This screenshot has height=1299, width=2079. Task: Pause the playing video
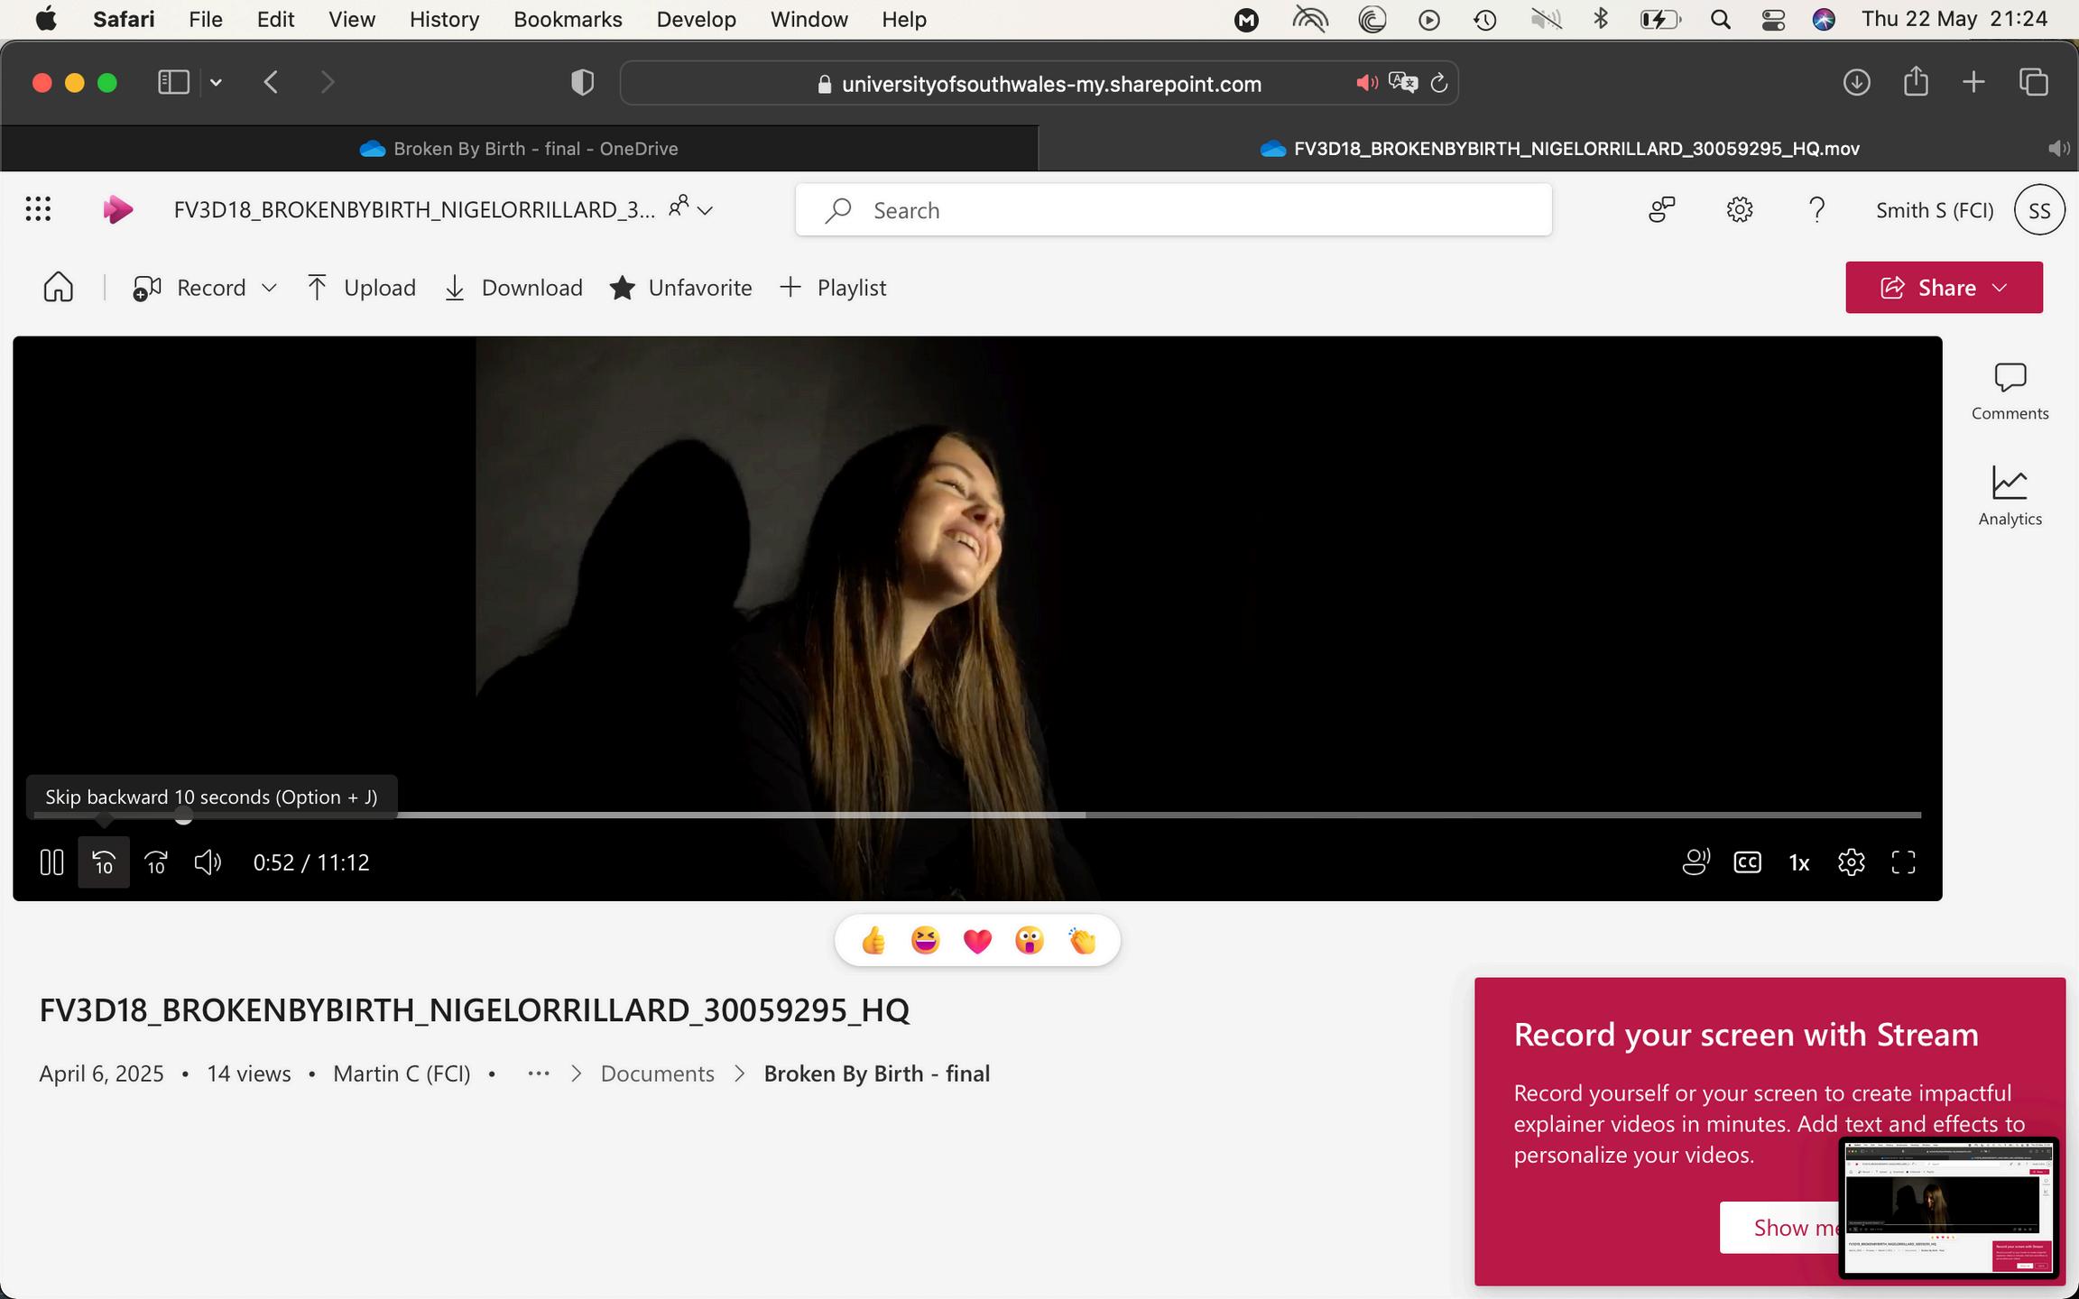pyautogui.click(x=51, y=862)
